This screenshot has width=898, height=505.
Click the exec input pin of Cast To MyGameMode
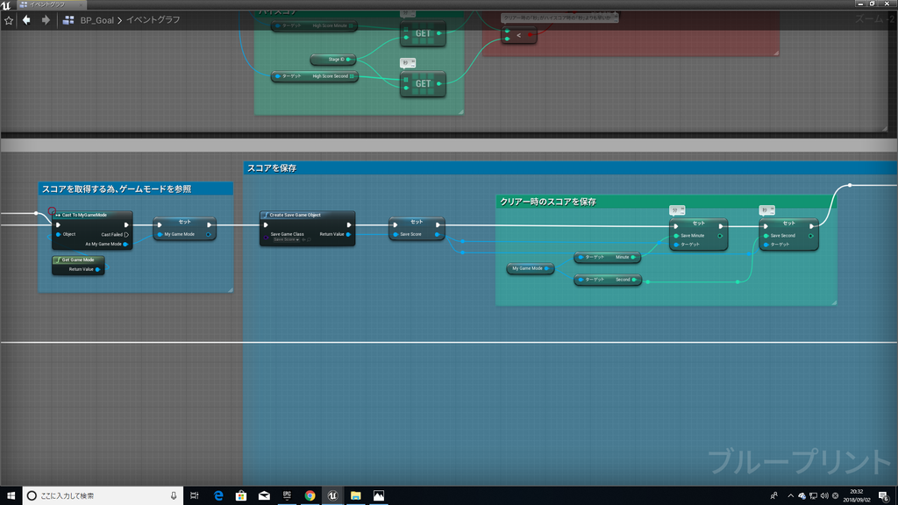pyautogui.click(x=58, y=225)
